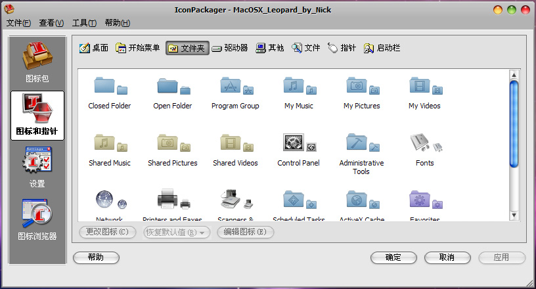Click the scrollbar down arrow

(514, 215)
